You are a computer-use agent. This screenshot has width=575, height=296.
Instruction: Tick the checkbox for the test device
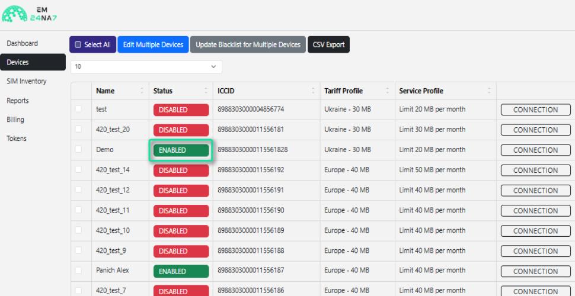pyautogui.click(x=78, y=109)
